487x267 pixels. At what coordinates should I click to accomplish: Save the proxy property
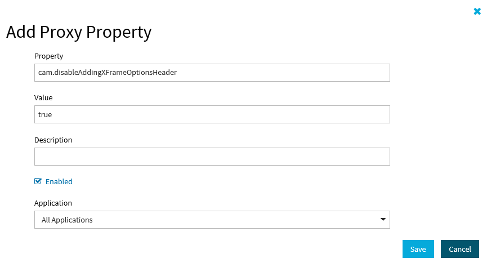(x=418, y=249)
